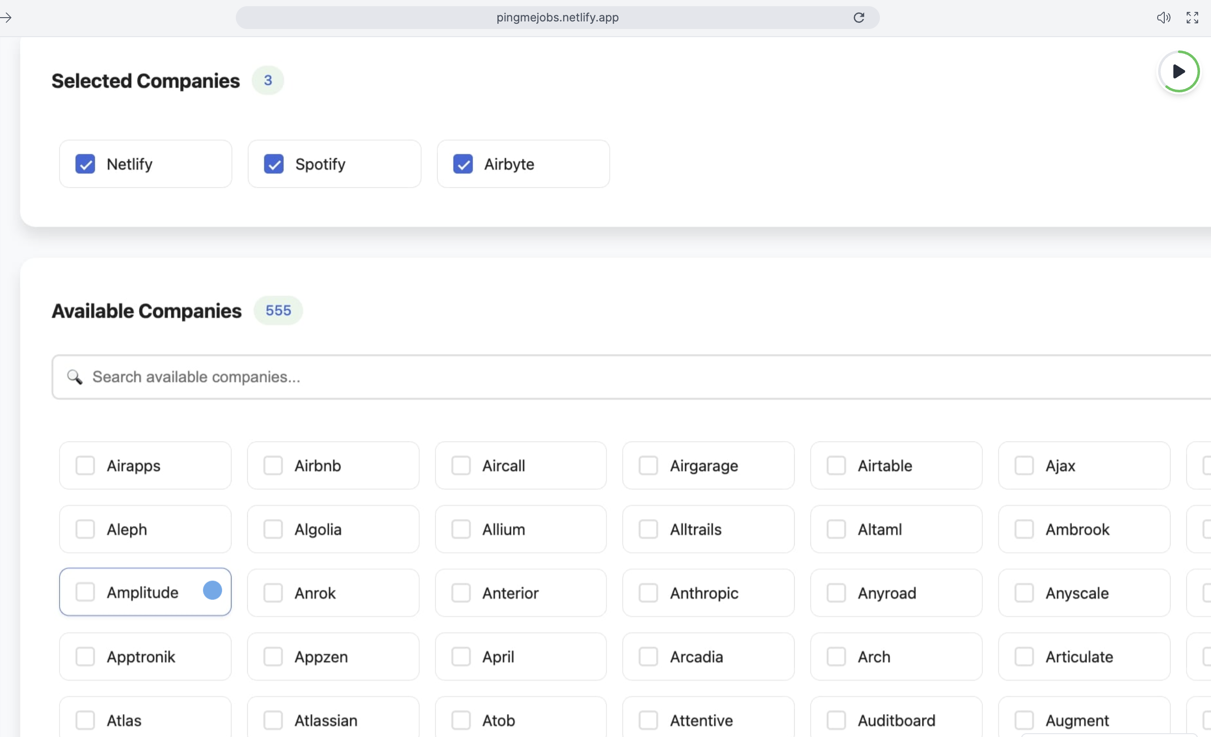Uncheck the Airbyte checkbox
This screenshot has width=1211, height=737.
point(463,164)
